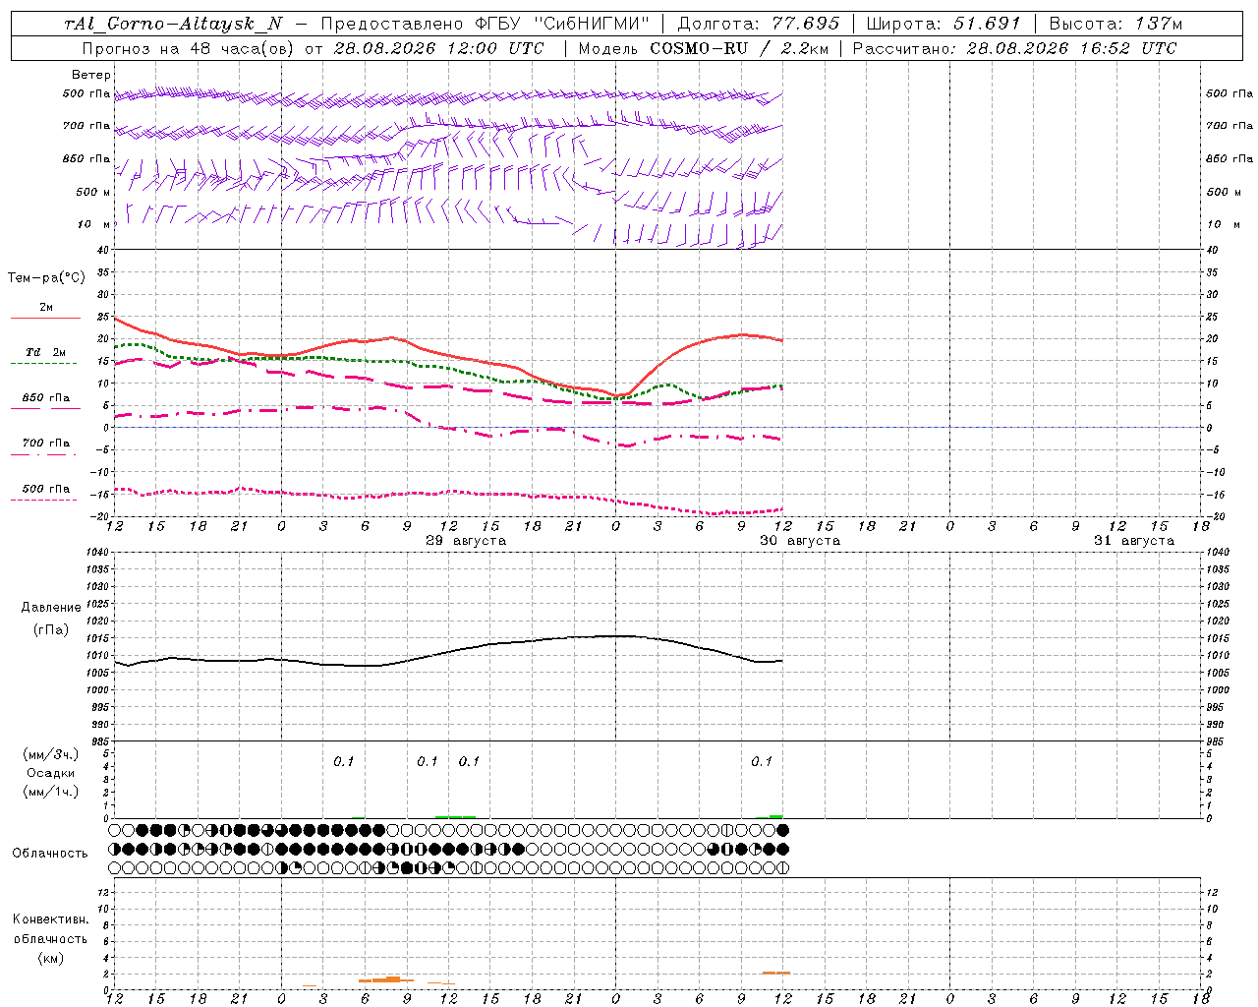
Task: Click the solid red 2м legend line
Action: [x=45, y=318]
